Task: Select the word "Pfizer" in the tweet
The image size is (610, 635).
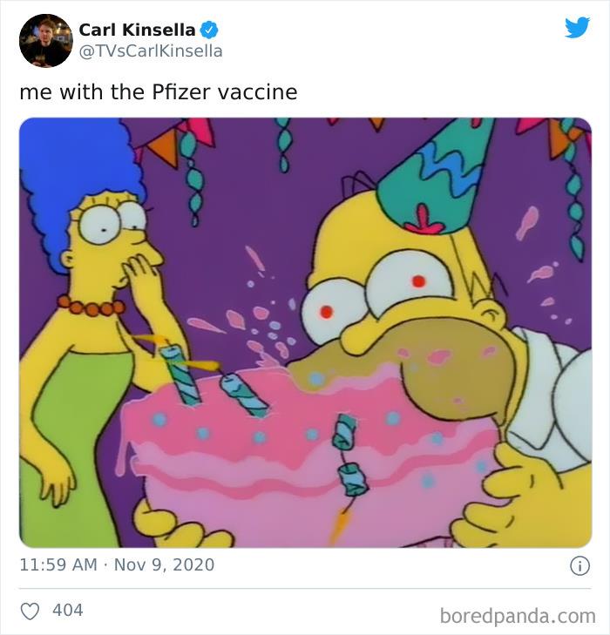Action: pyautogui.click(x=167, y=91)
